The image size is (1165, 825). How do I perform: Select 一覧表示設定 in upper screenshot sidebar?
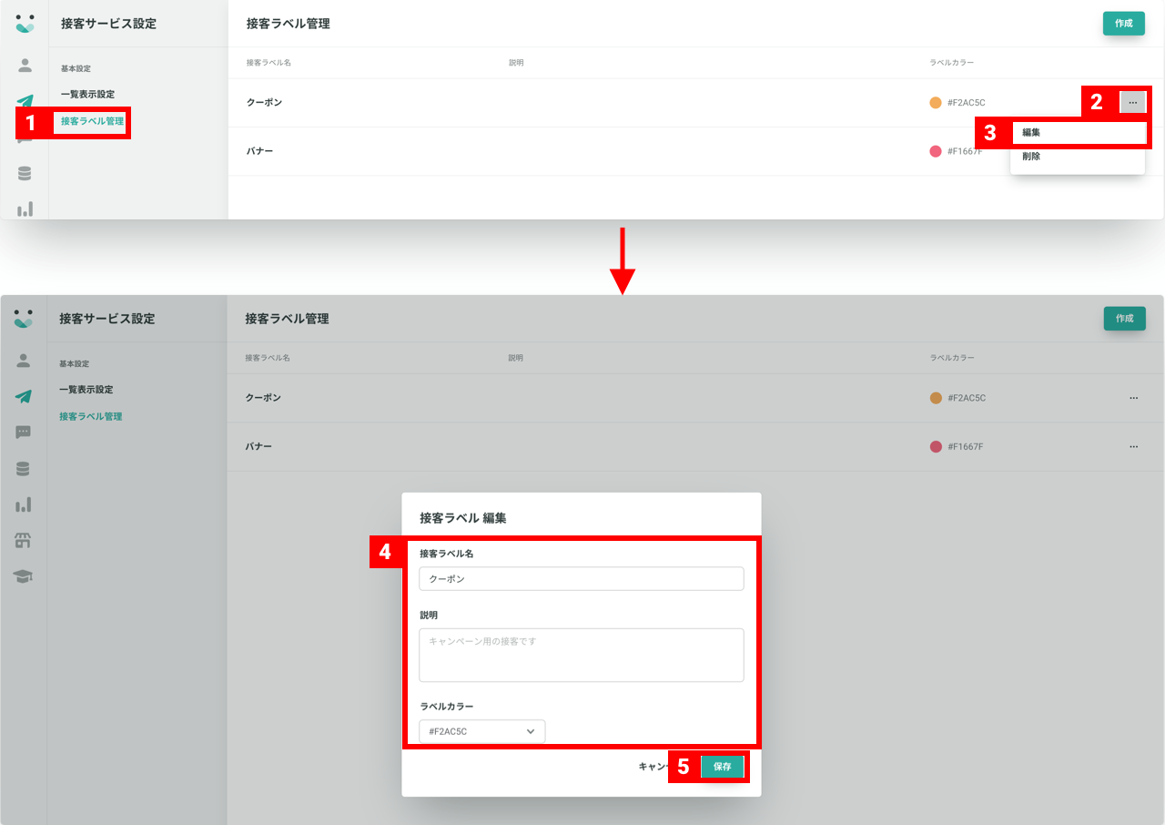coord(87,94)
